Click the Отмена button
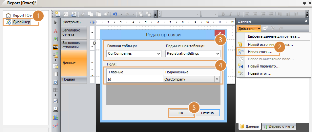The height and width of the screenshot is (132, 312). pyautogui.click(x=207, y=113)
